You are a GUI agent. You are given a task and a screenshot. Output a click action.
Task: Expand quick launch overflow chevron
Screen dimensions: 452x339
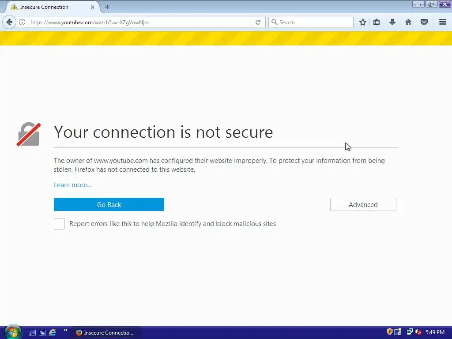[x=66, y=330]
